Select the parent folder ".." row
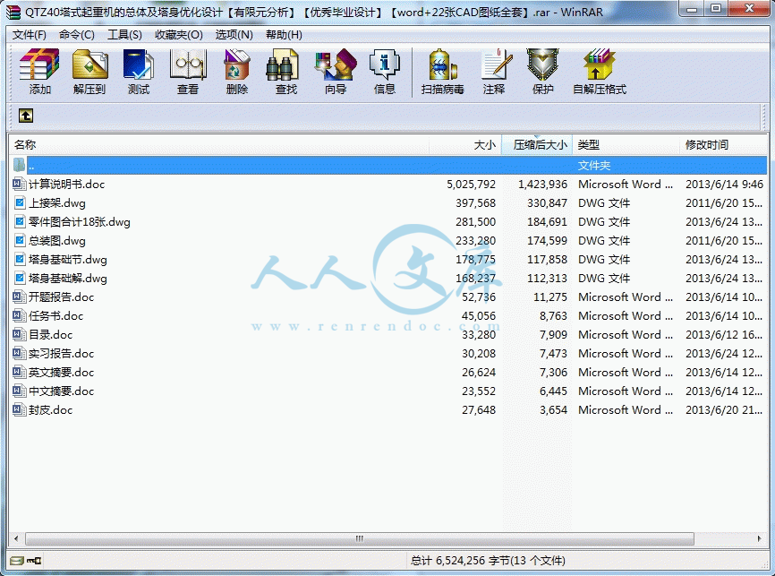The height and width of the screenshot is (576, 775). 388,165
